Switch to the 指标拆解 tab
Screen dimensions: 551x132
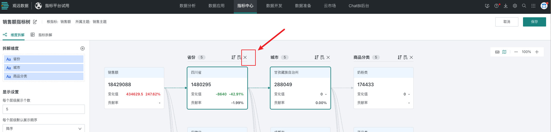[45, 35]
